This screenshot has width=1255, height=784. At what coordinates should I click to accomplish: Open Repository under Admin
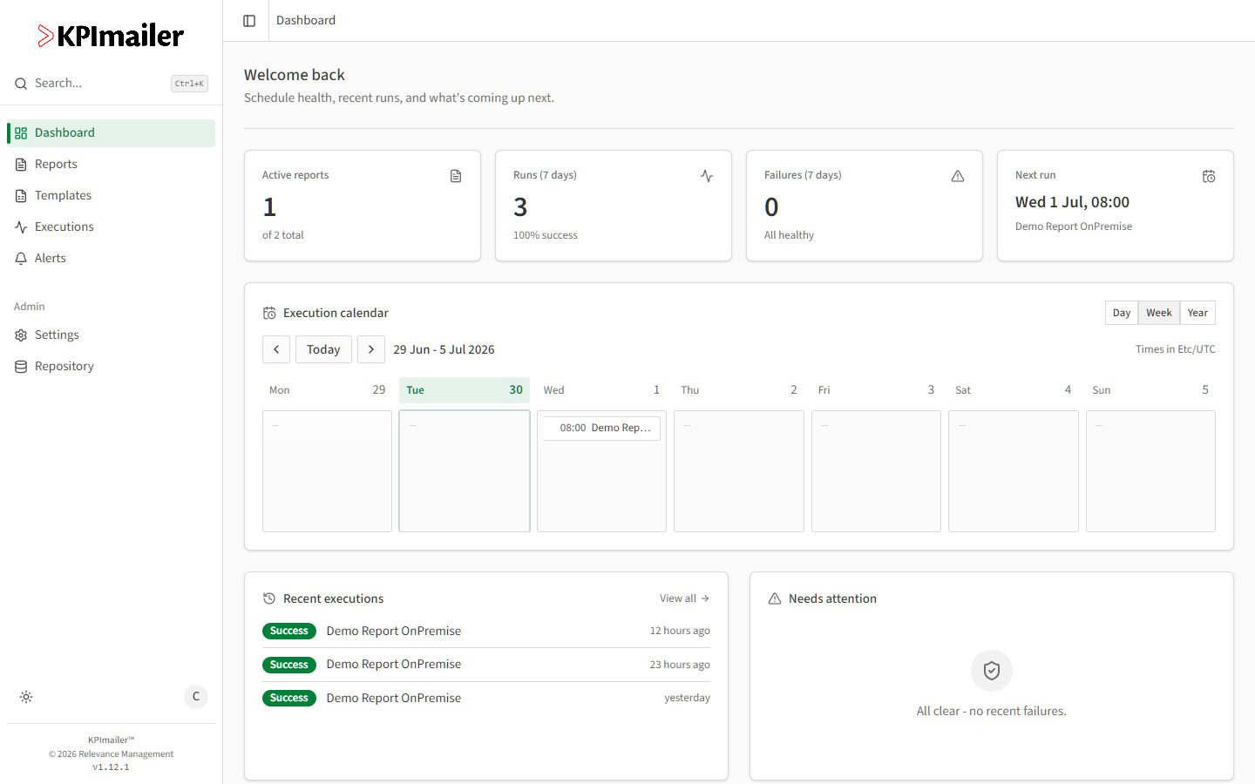coord(111,367)
